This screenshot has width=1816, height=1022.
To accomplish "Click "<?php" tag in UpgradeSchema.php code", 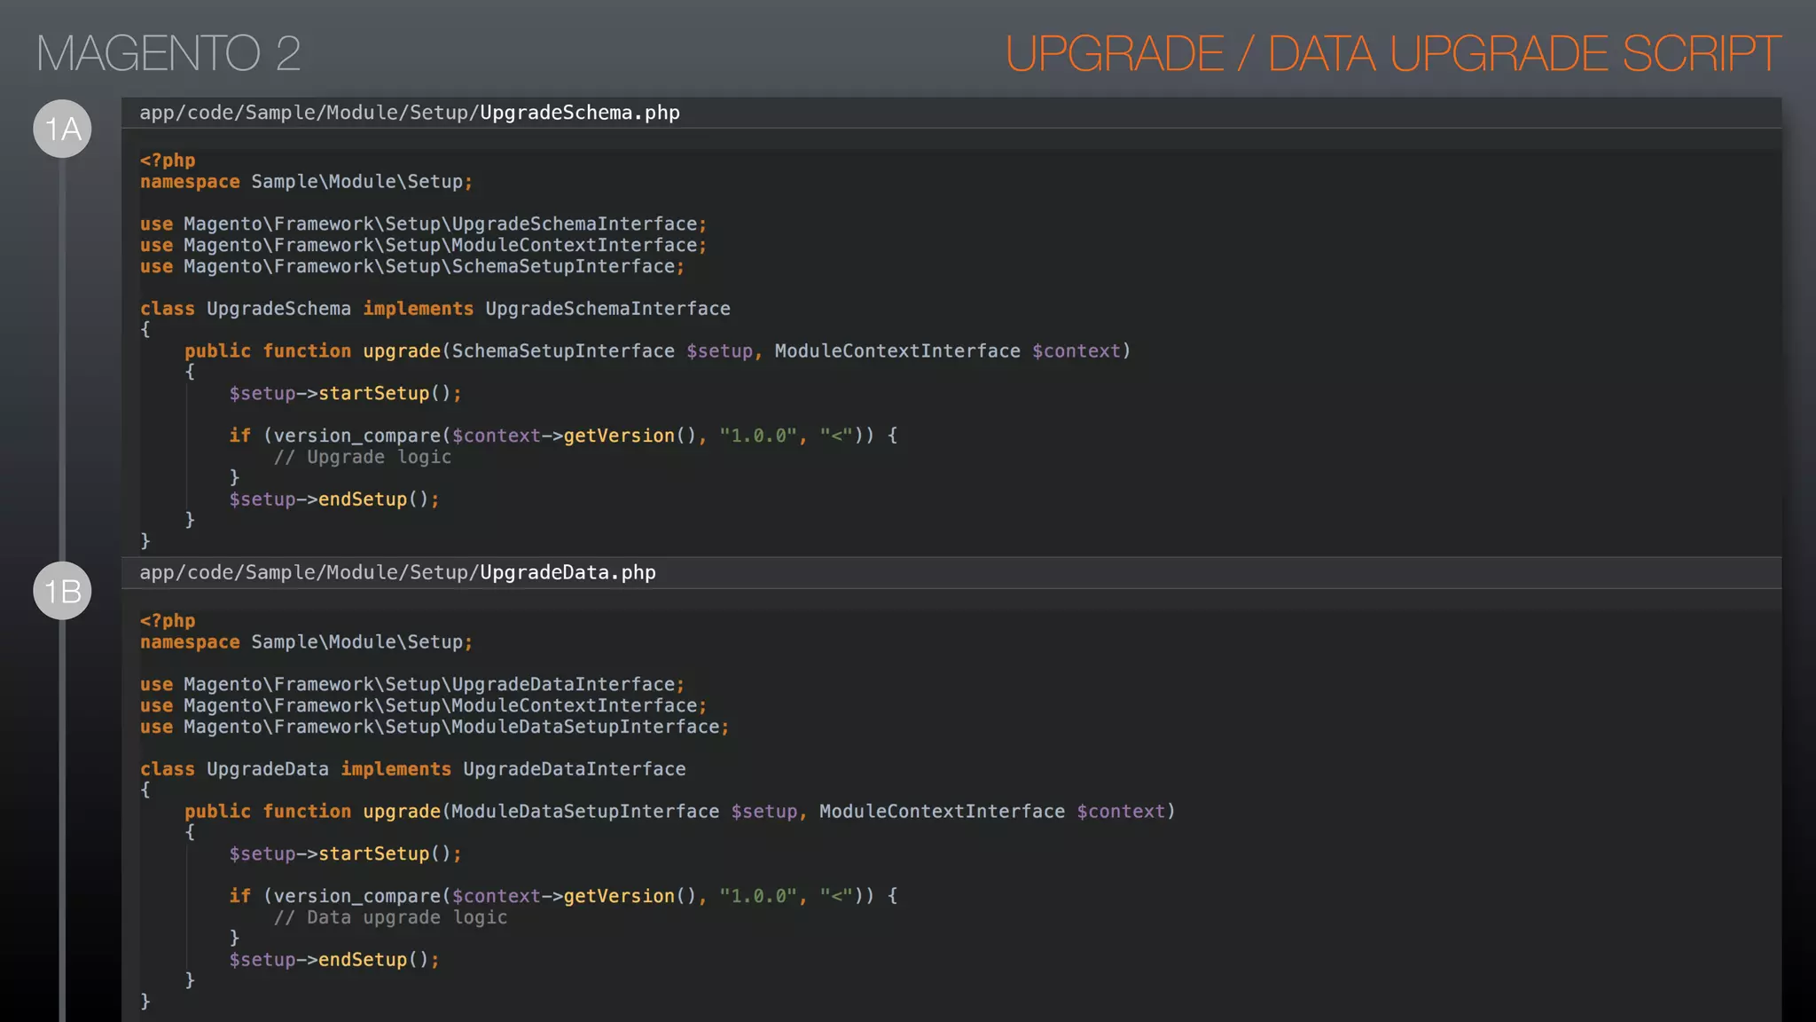I will (168, 161).
